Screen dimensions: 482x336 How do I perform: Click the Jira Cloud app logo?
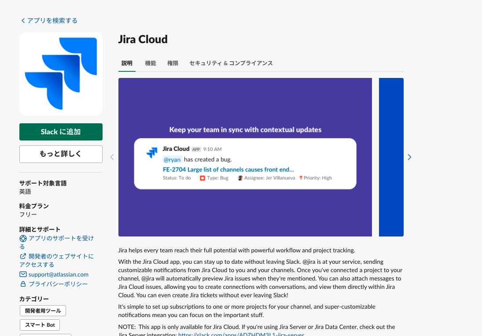[61, 74]
